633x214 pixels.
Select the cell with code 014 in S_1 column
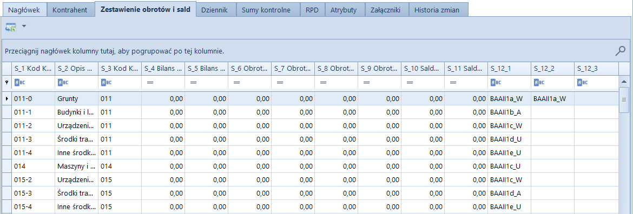pyautogui.click(x=33, y=166)
